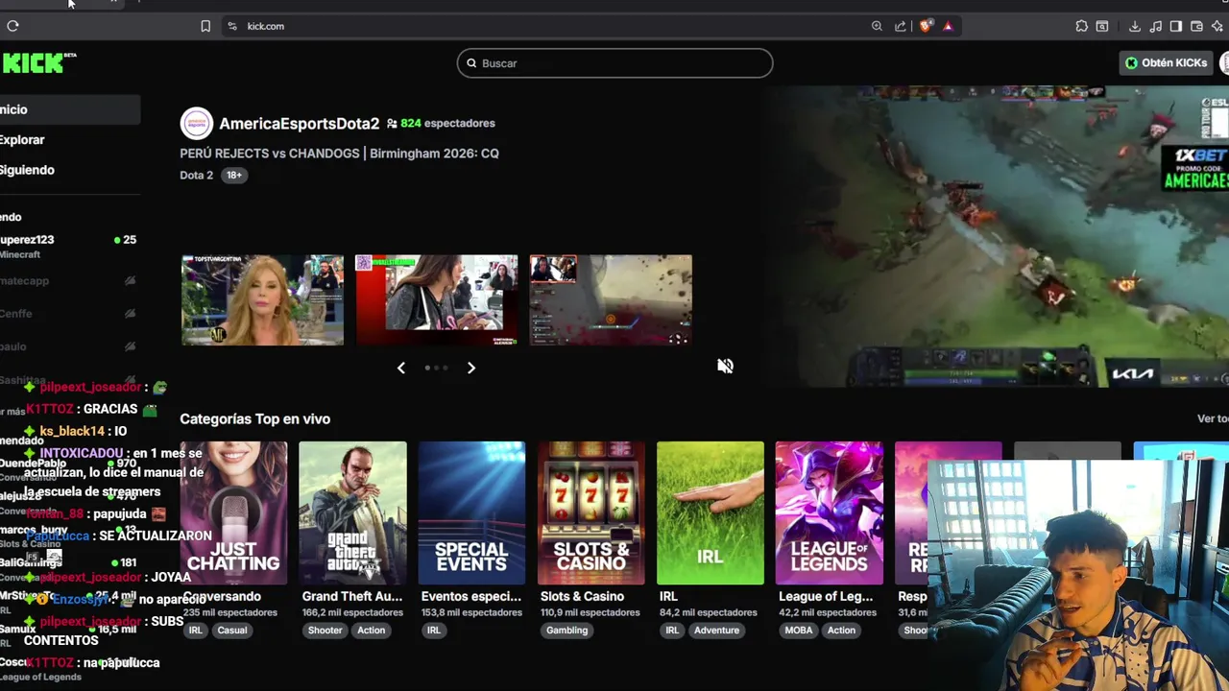
Task: Open the featured Dota 2 stream video
Action: 998,237
